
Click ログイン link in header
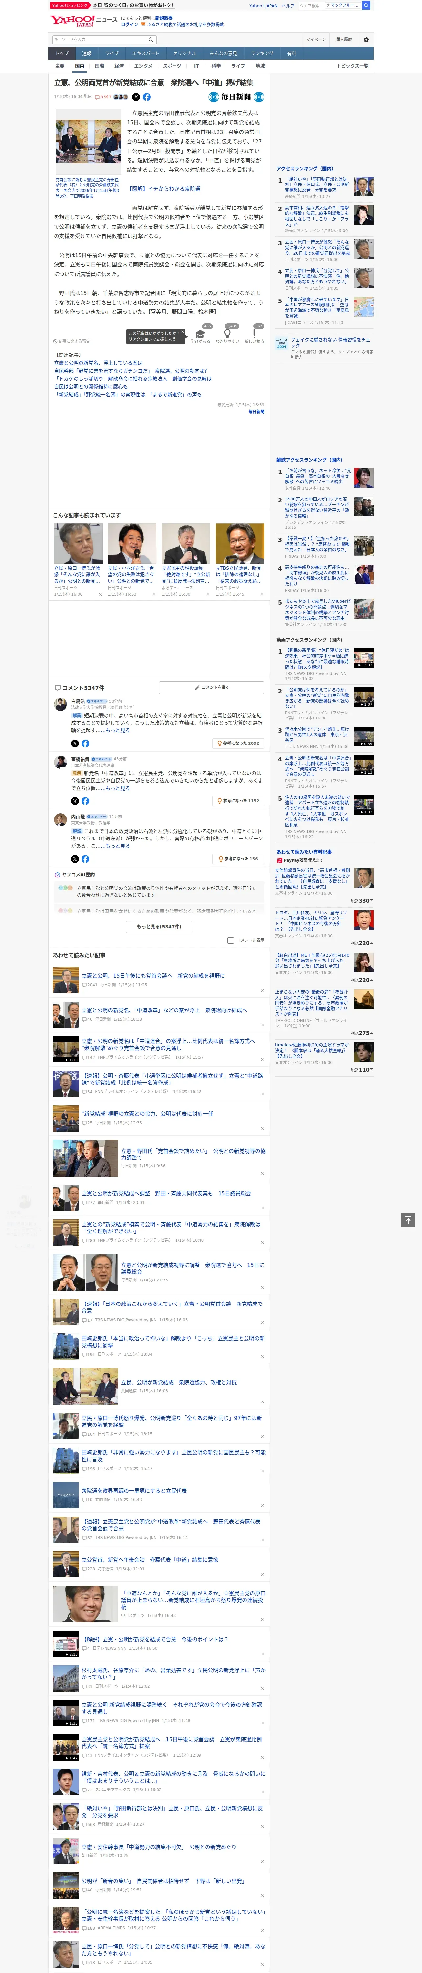click(x=129, y=25)
